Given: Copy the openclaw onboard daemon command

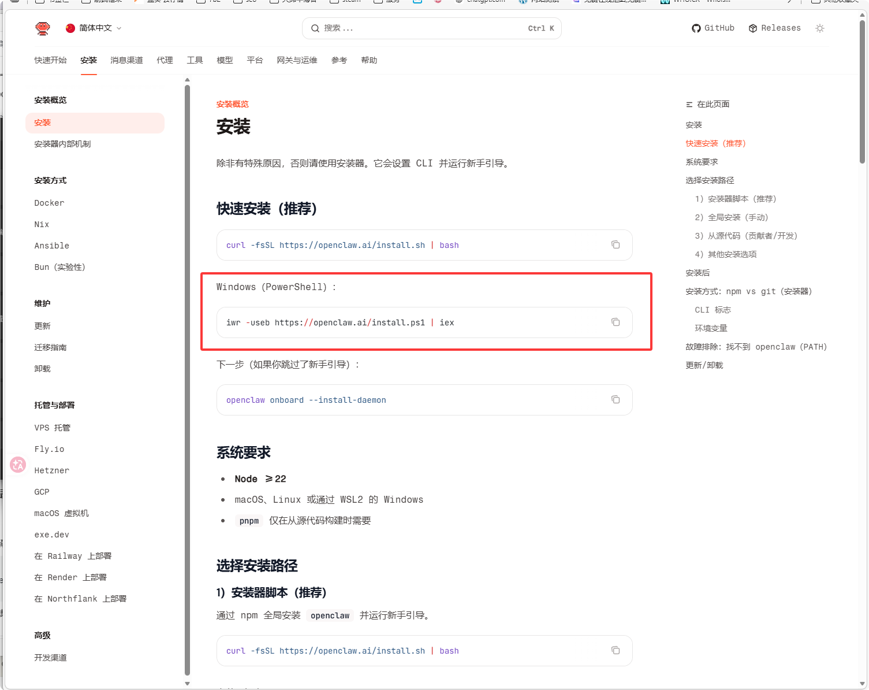Looking at the screenshot, I should pos(615,399).
